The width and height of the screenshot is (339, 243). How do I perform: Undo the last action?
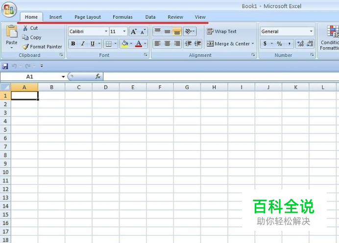coord(14,66)
